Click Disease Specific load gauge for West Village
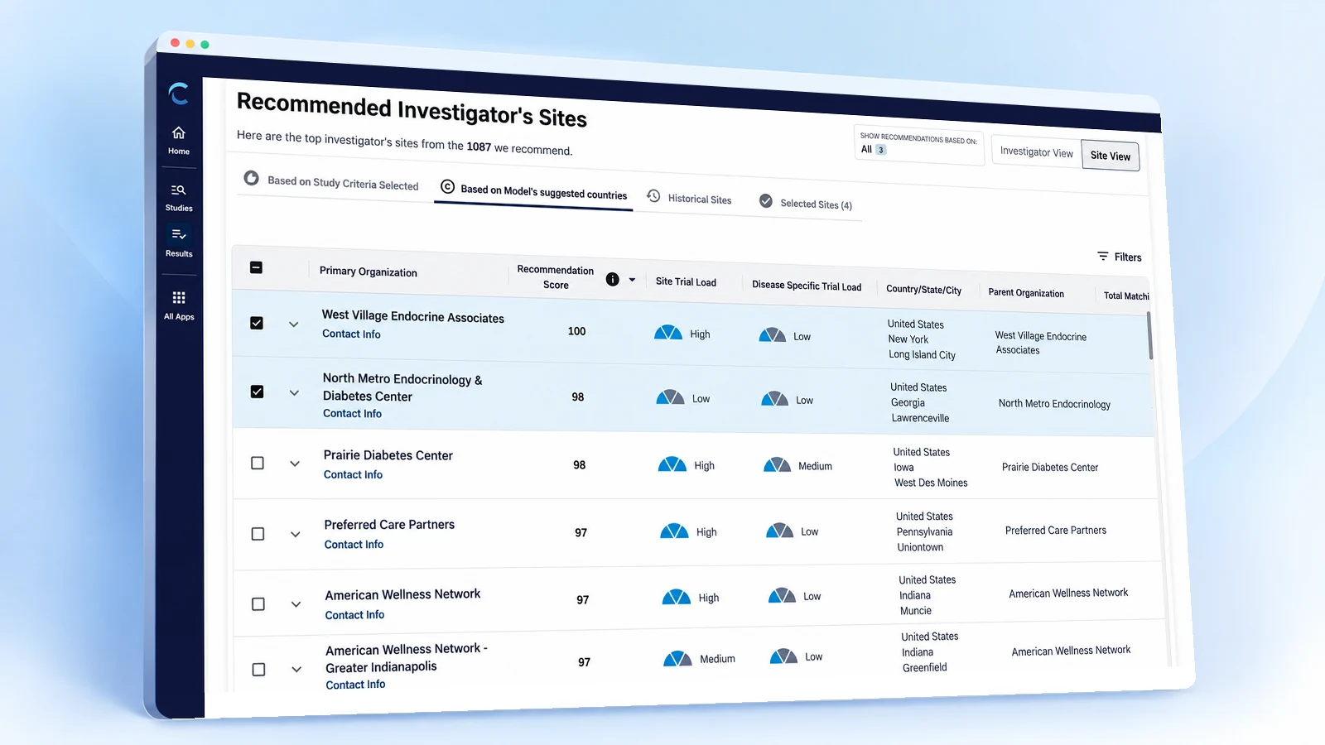 [x=772, y=335]
